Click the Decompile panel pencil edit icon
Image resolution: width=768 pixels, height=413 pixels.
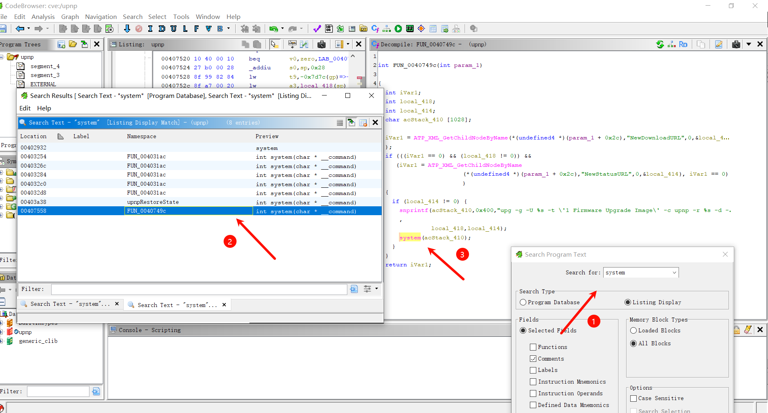coord(719,44)
